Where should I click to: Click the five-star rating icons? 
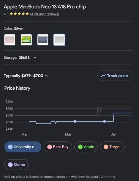click(19, 14)
